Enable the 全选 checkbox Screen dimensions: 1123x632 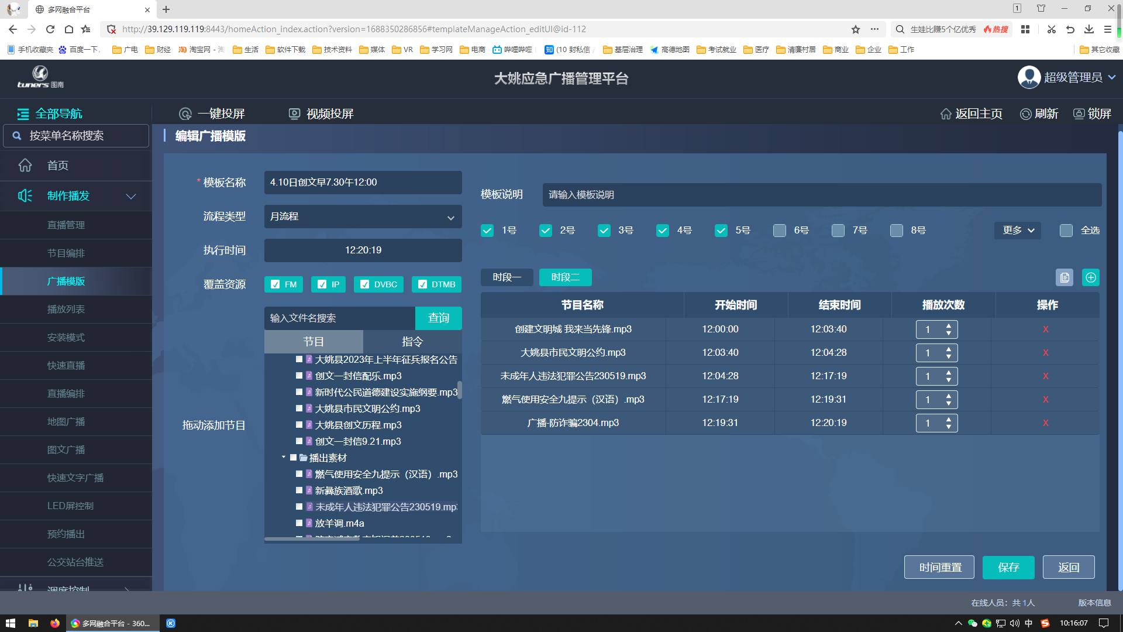point(1066,231)
